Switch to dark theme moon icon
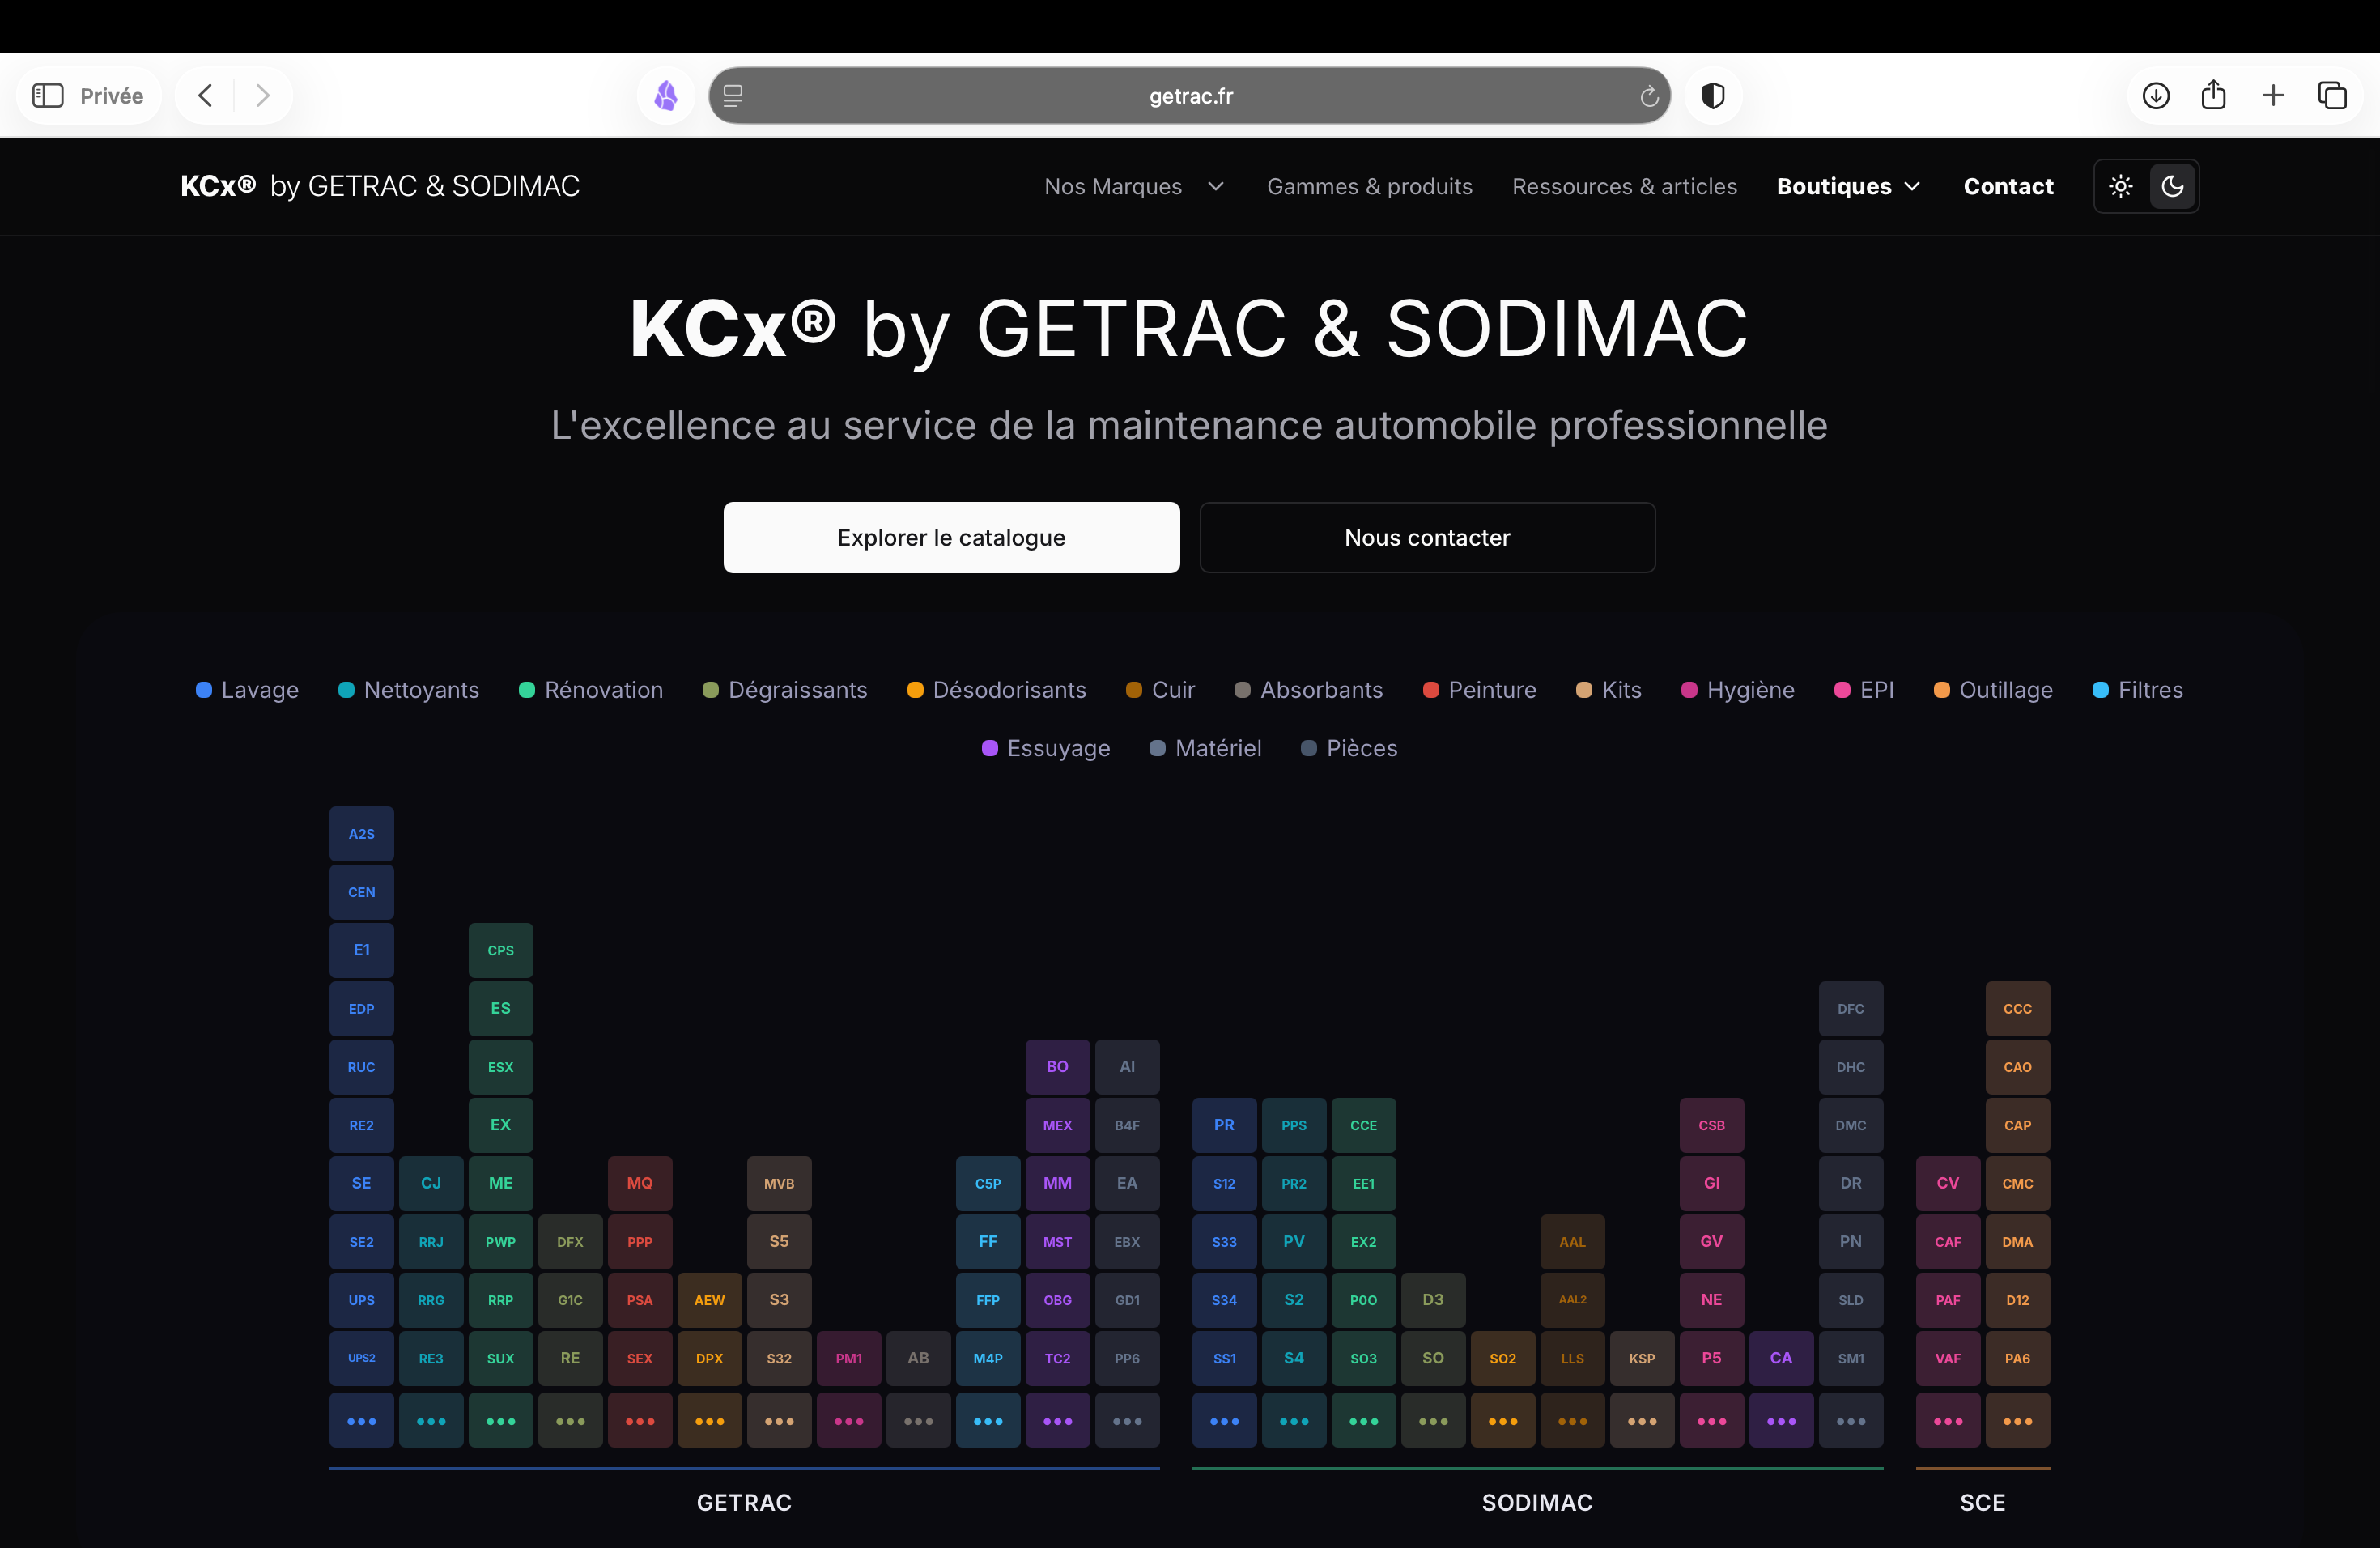This screenshot has width=2380, height=1548. pyautogui.click(x=2172, y=187)
